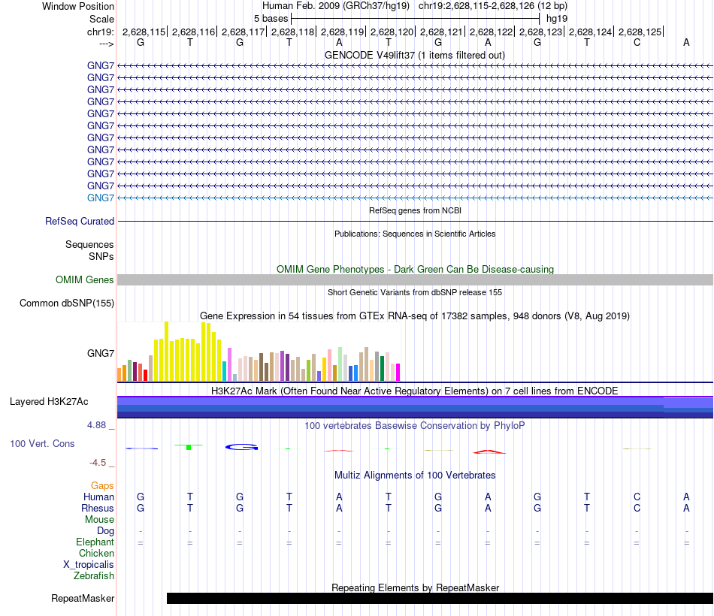Open Publications: Sequences in Scientific Articles track
The height and width of the screenshot is (616, 714).
click(x=415, y=234)
